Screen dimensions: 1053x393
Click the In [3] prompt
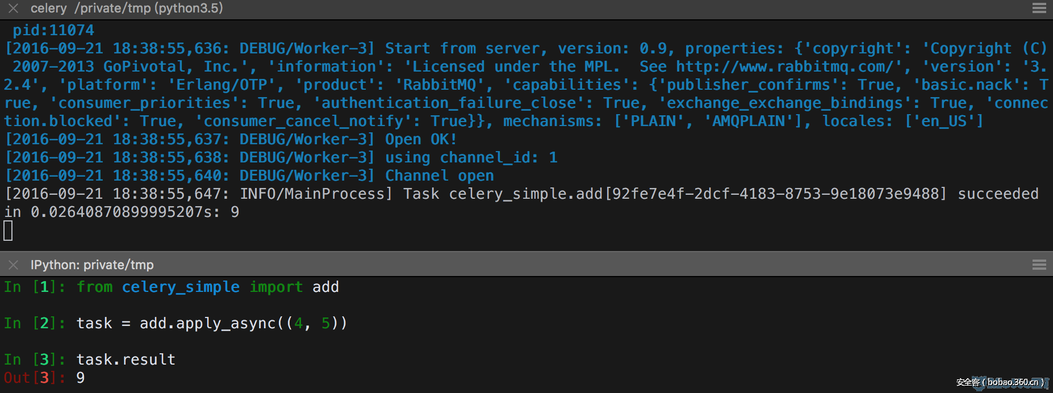point(34,360)
